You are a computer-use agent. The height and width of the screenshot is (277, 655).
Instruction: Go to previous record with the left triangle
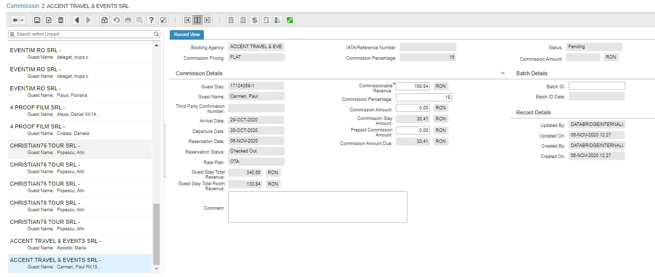[x=77, y=20]
